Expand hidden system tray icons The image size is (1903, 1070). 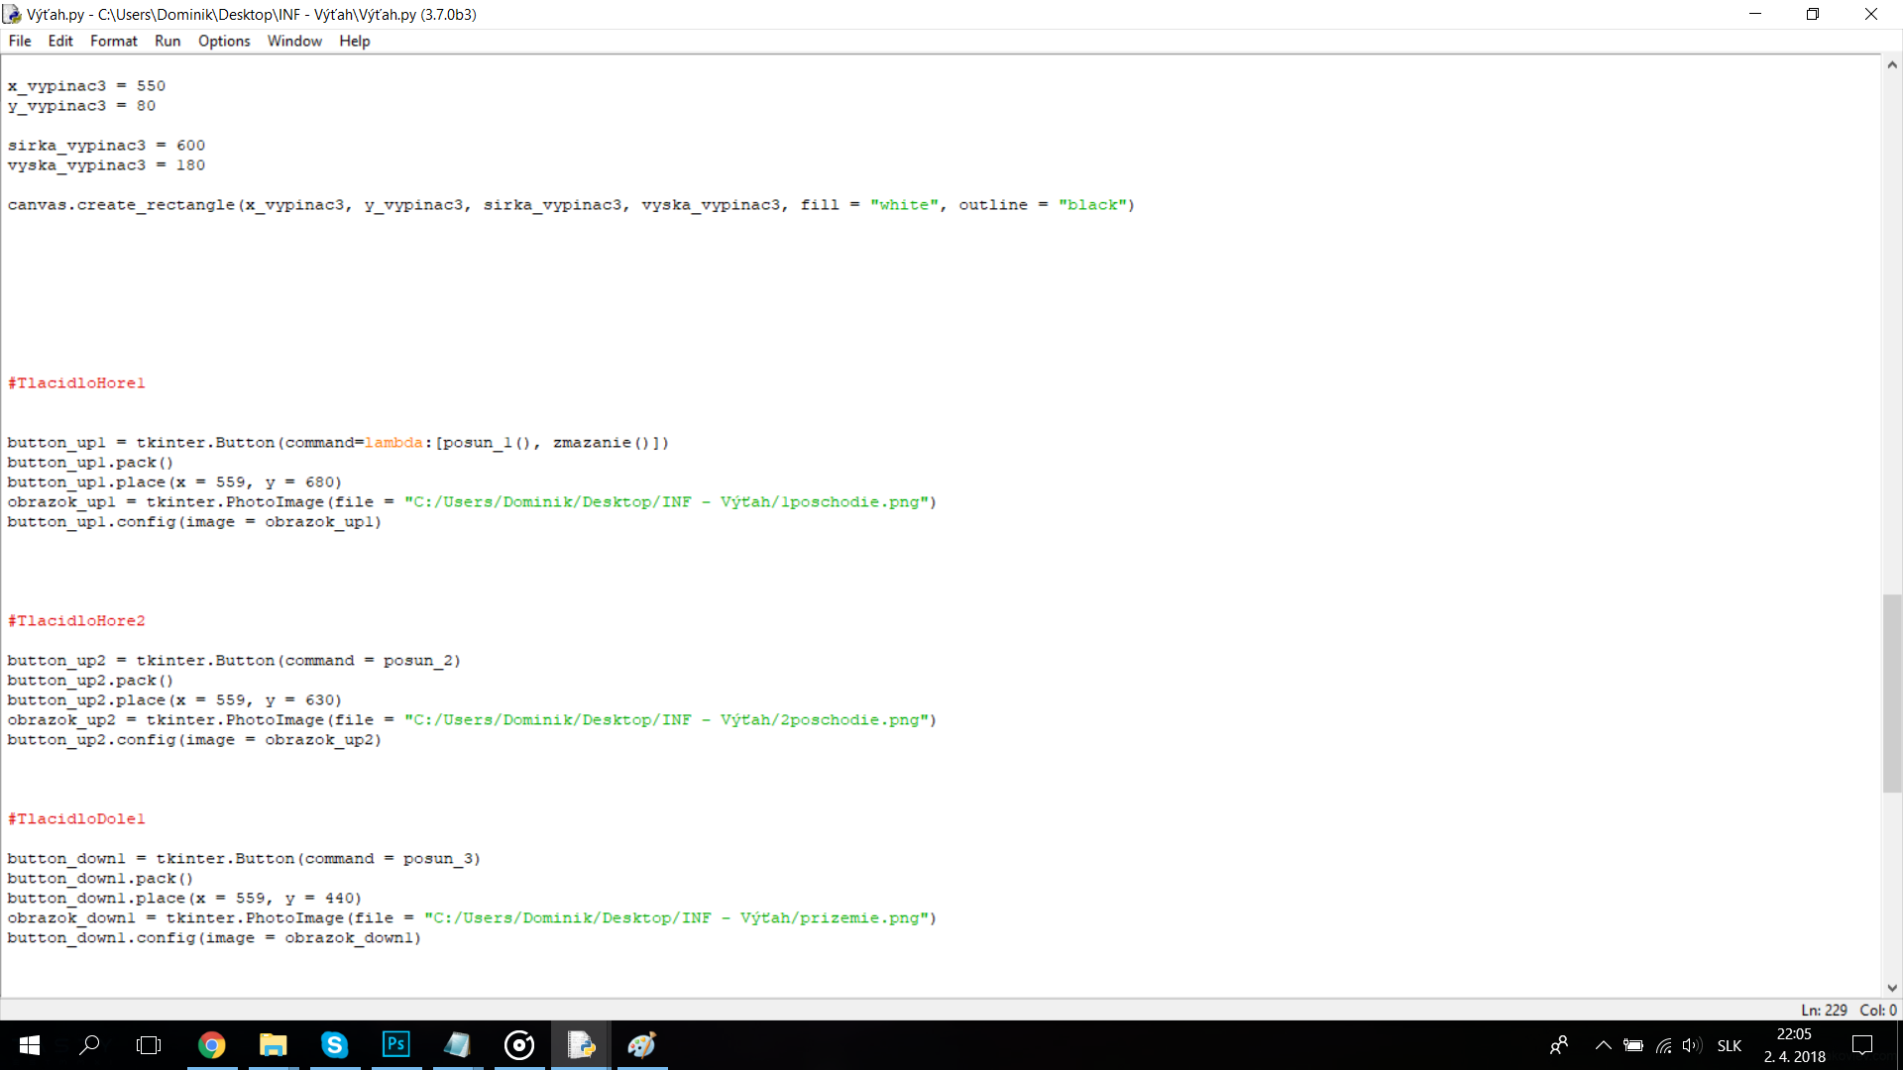pos(1603,1045)
